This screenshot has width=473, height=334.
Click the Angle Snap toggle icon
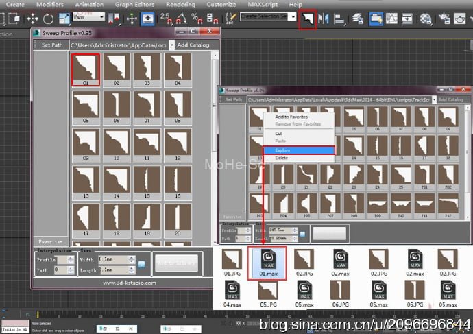182,19
